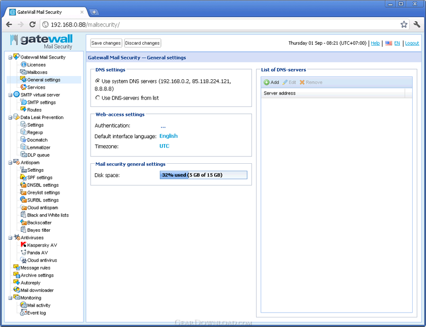This screenshot has height=327, width=426.
Task: Click the SPF settings icon
Action: click(x=23, y=177)
